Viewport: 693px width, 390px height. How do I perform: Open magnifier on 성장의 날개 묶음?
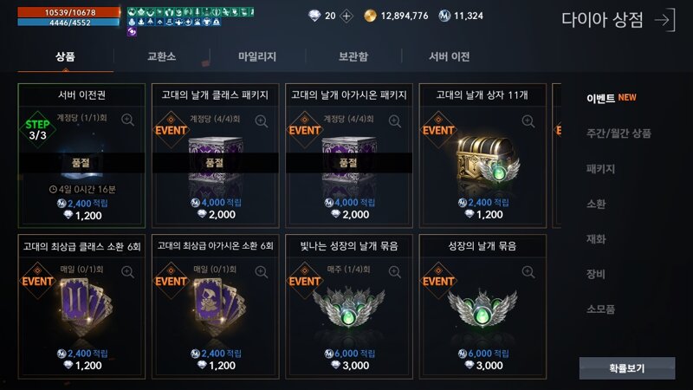(x=528, y=272)
